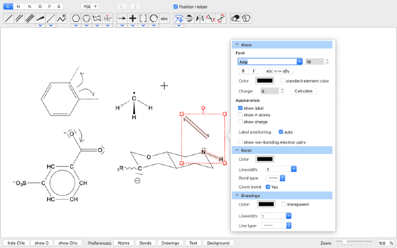Click the numbered pentagon tool
397x248 pixels.
(246, 19)
